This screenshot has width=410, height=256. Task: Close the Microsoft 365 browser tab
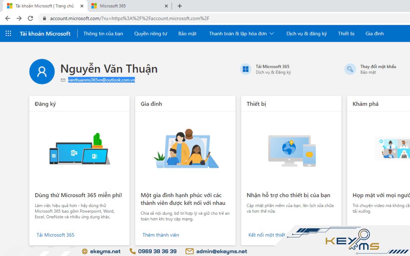click(166, 6)
